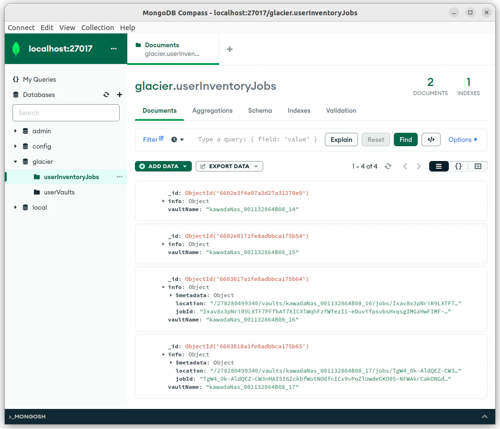Select the Documents sub-tab
Viewport: 500px width, 429px height.
(x=159, y=110)
